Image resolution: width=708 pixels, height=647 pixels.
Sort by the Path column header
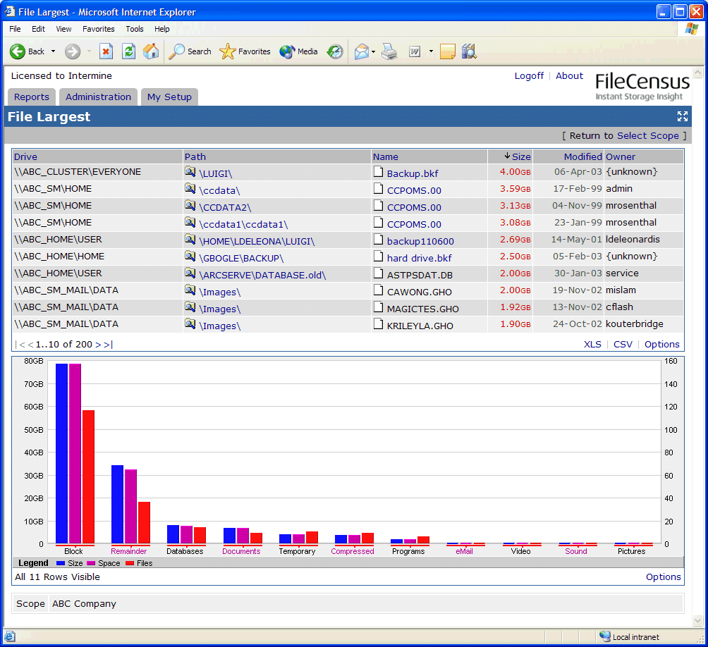pyautogui.click(x=195, y=156)
